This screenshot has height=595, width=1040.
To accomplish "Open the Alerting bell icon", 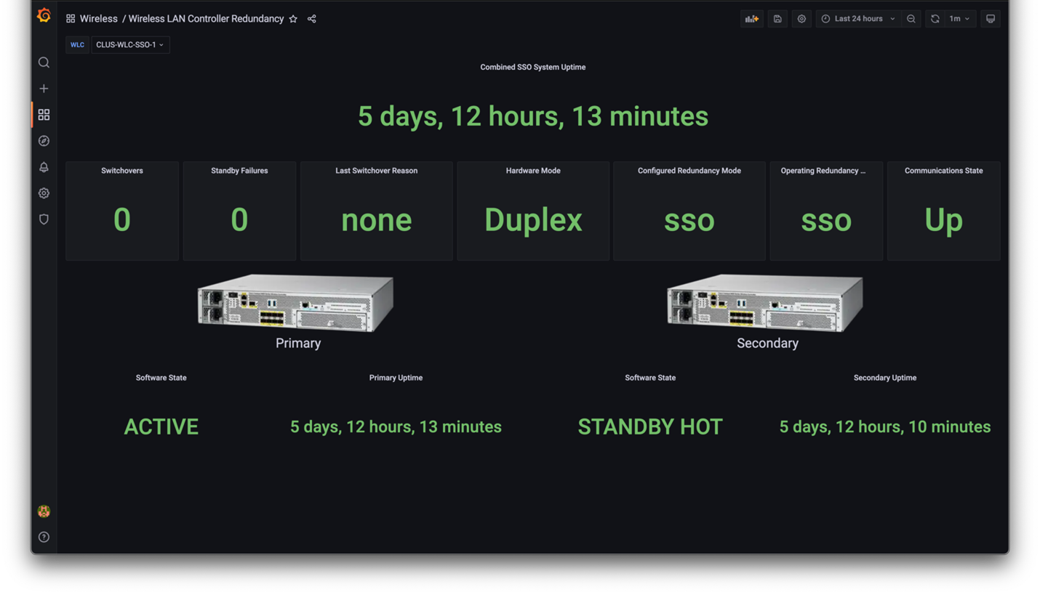I will pyautogui.click(x=44, y=167).
